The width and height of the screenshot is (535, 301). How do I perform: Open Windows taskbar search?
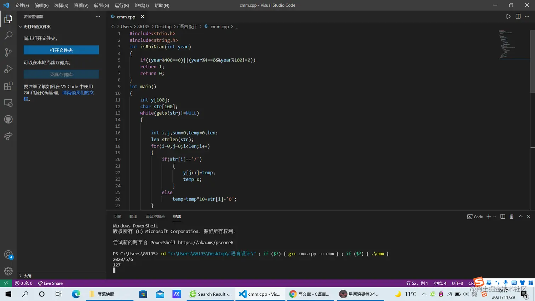[25, 294]
